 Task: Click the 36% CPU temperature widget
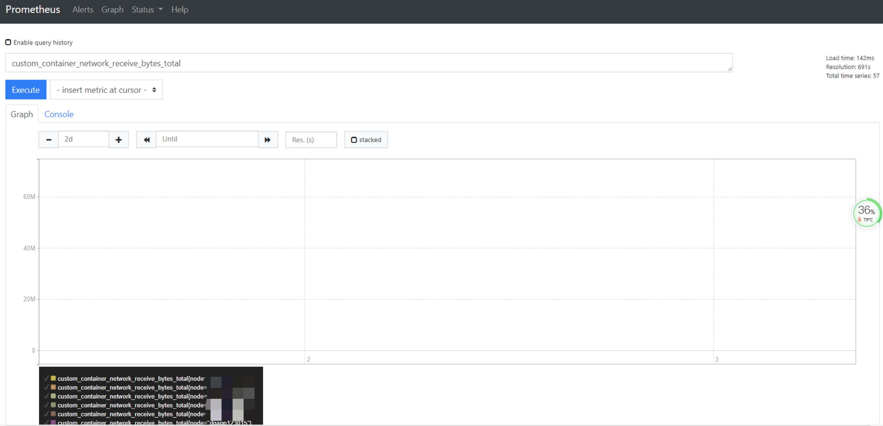[x=866, y=213]
